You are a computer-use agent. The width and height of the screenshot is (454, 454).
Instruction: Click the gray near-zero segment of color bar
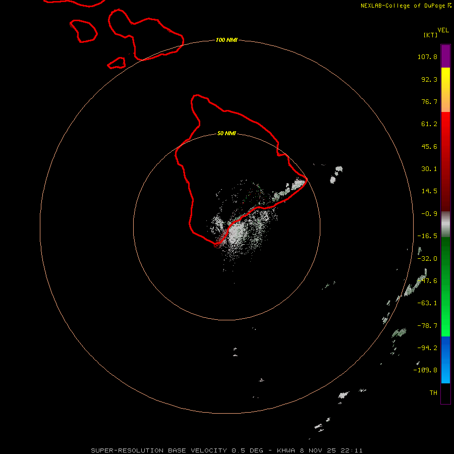445,224
